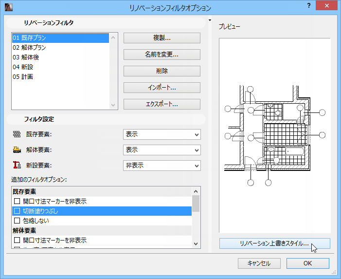
Task: Click the 解体要素 group header in options list
Action: tap(102, 230)
